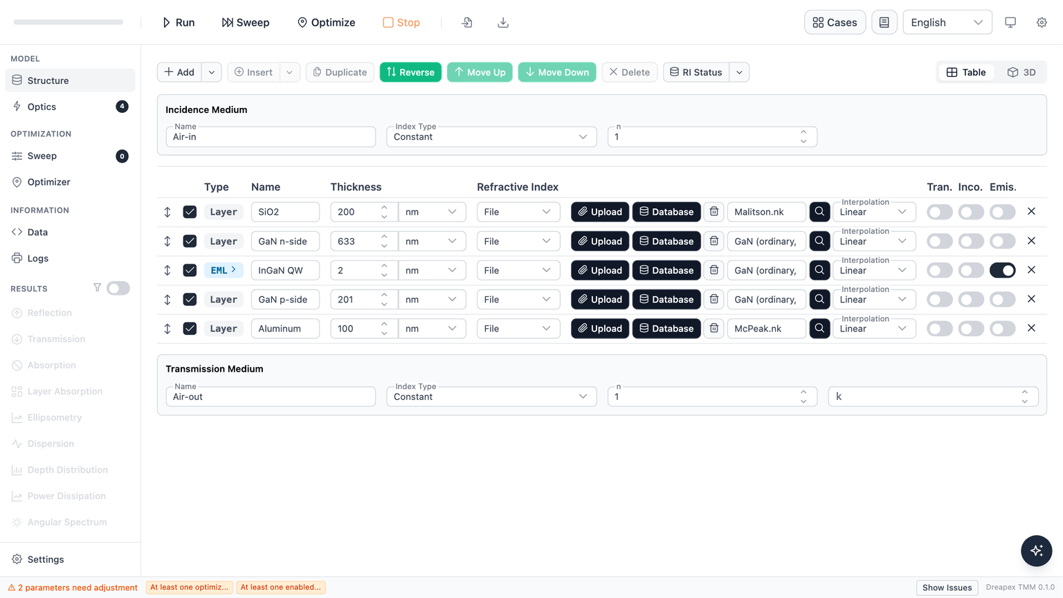Viewport: 1063px width, 598px height.
Task: Remove the GaN p-side layer with X
Action: tap(1031, 299)
